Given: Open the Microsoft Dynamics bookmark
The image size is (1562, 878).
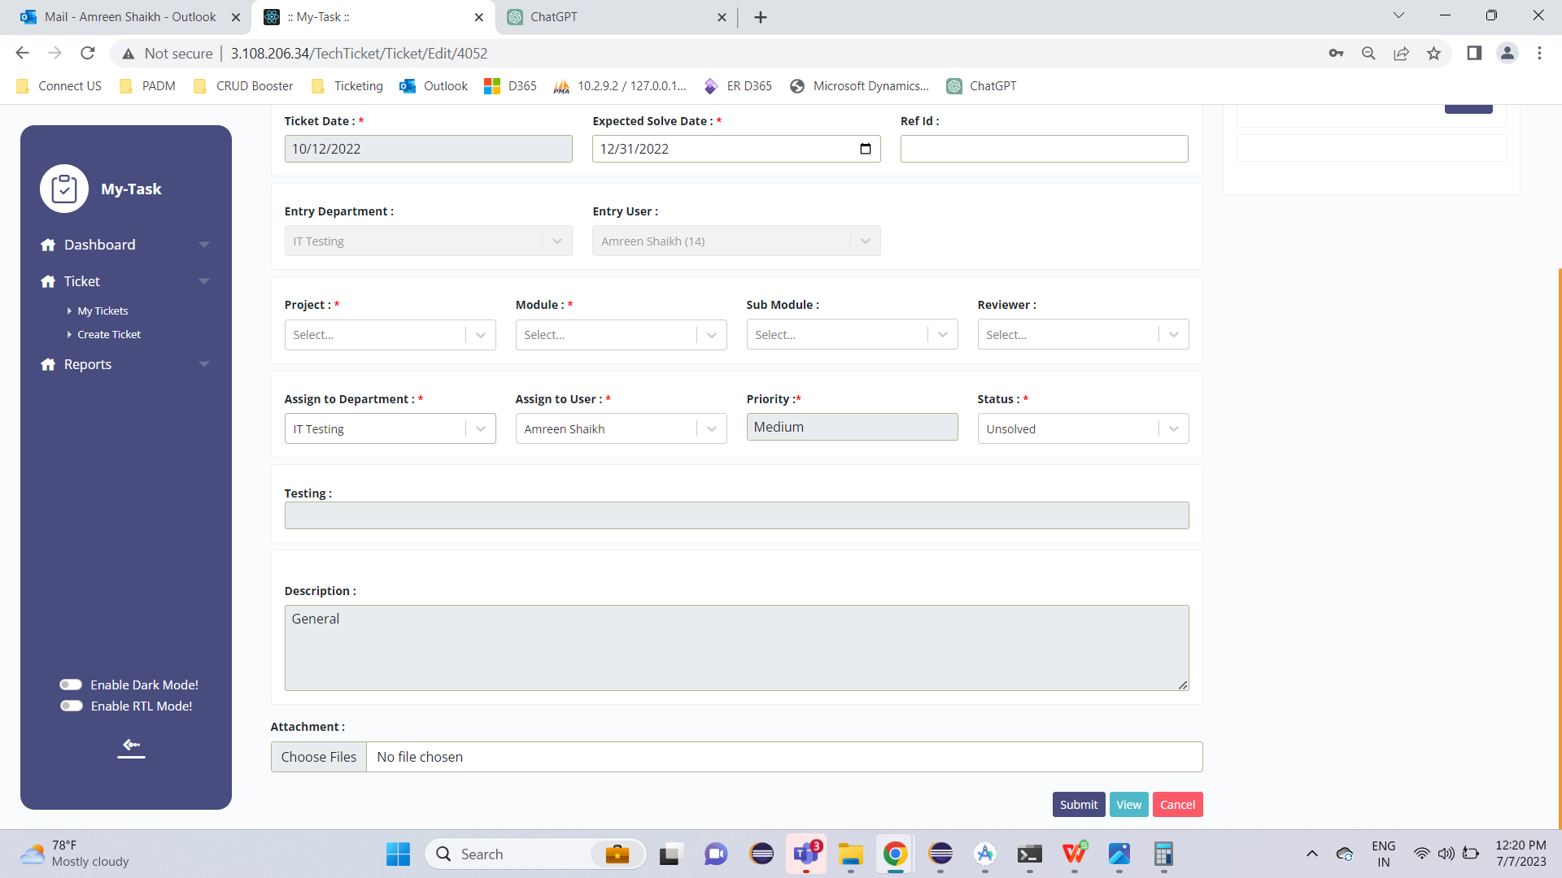Looking at the screenshot, I should pos(859,86).
